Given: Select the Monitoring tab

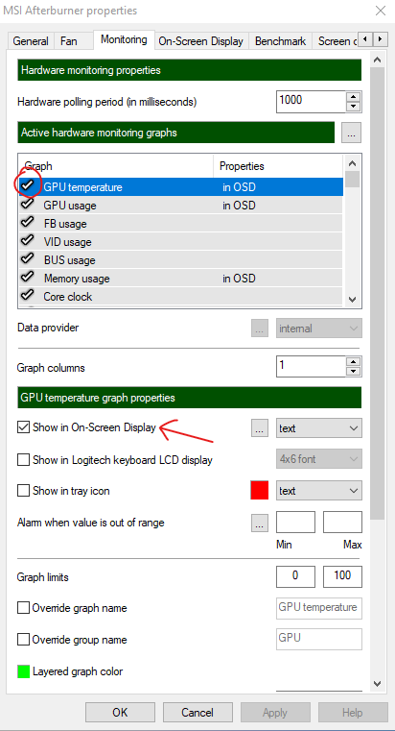Looking at the screenshot, I should [124, 39].
